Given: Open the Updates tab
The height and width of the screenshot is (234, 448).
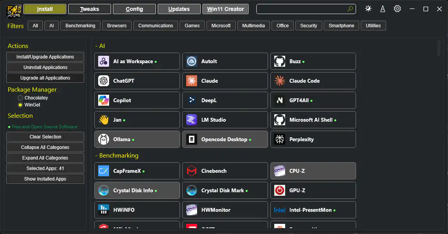Looking at the screenshot, I should 179,9.
